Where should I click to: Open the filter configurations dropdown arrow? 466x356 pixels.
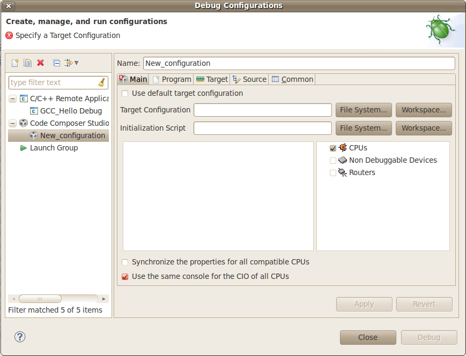tap(77, 63)
